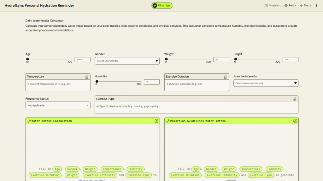Open the Pregnancy Status selector
323x181 pixels.
click(55, 106)
